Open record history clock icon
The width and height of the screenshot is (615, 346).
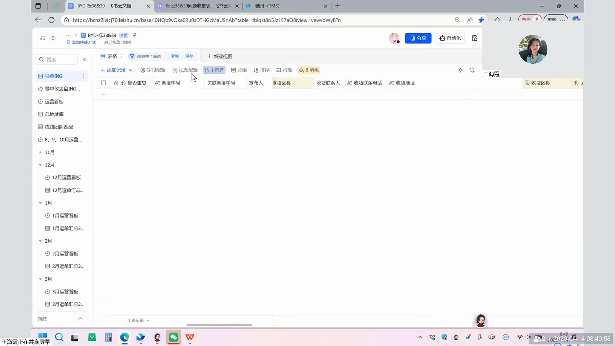(472, 70)
